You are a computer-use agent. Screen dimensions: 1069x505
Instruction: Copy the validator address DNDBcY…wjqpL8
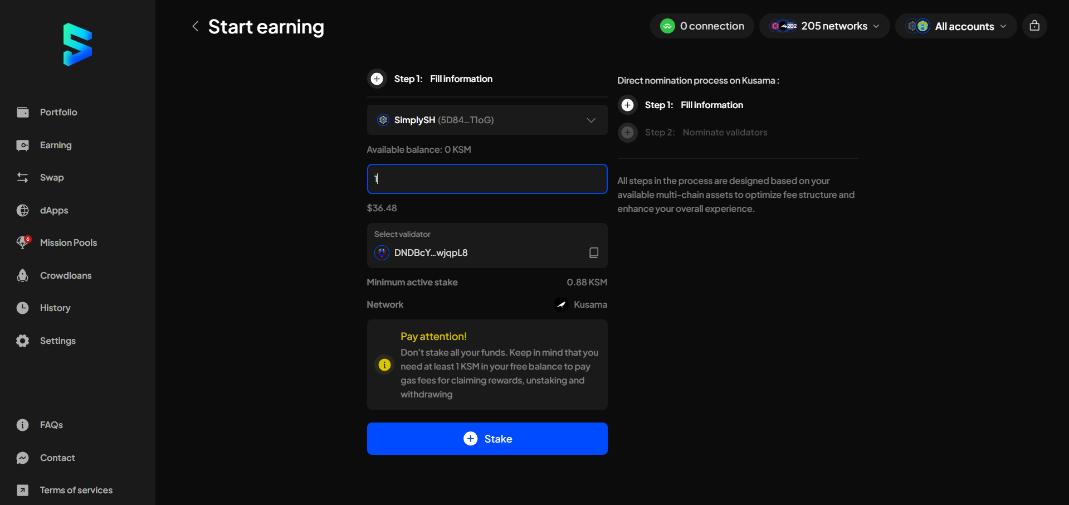[x=593, y=252]
